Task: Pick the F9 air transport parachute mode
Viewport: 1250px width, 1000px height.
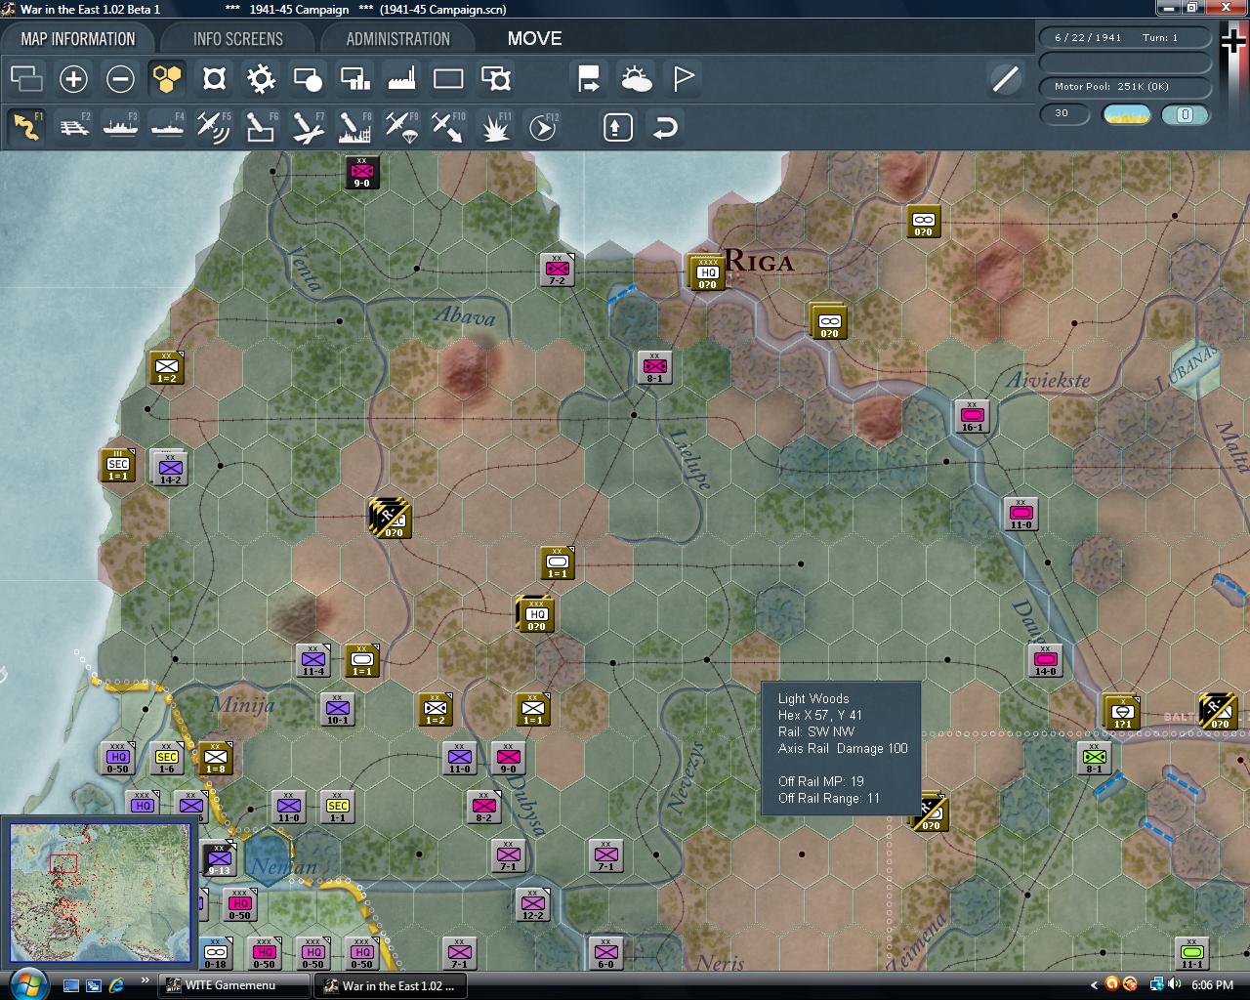Action: coord(401,127)
